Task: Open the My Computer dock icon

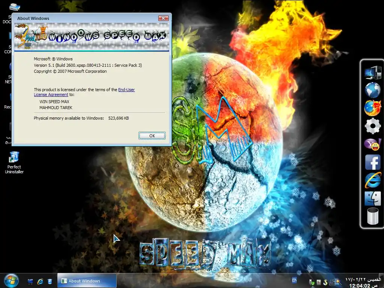Action: 373,72
